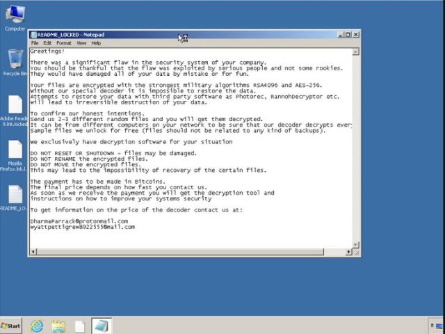Click 'We exclusively have decryption software' line

tap(131, 142)
